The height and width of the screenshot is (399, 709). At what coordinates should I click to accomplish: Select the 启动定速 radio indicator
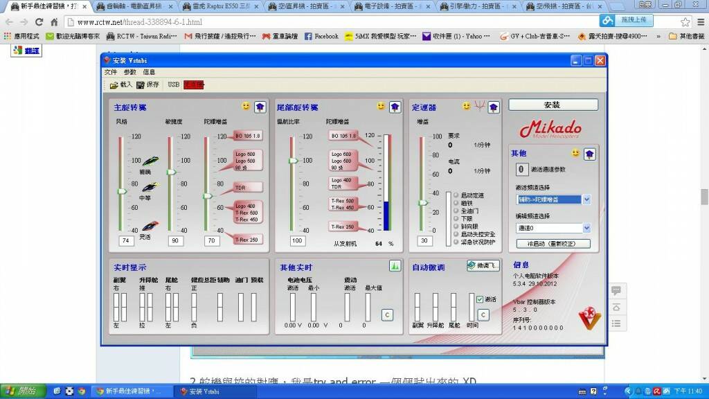457,195
